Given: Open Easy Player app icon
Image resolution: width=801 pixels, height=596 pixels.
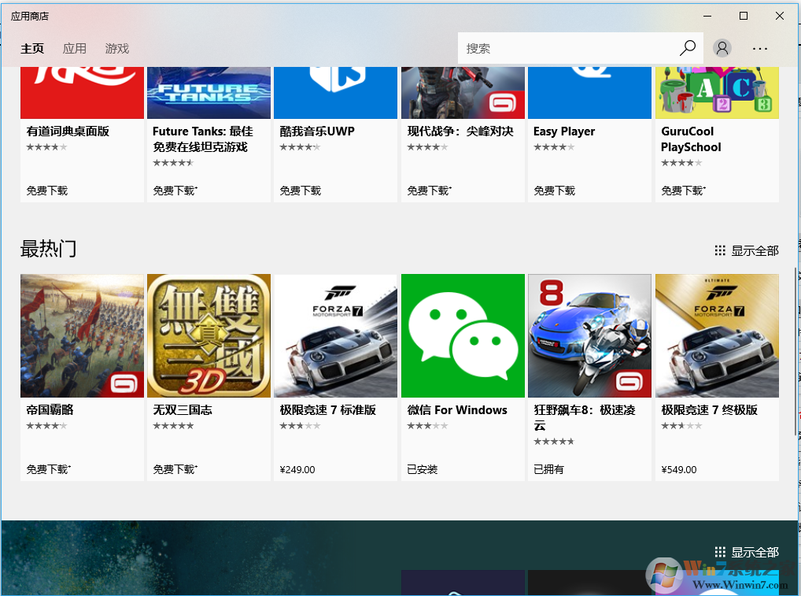Looking at the screenshot, I should coord(589,93).
